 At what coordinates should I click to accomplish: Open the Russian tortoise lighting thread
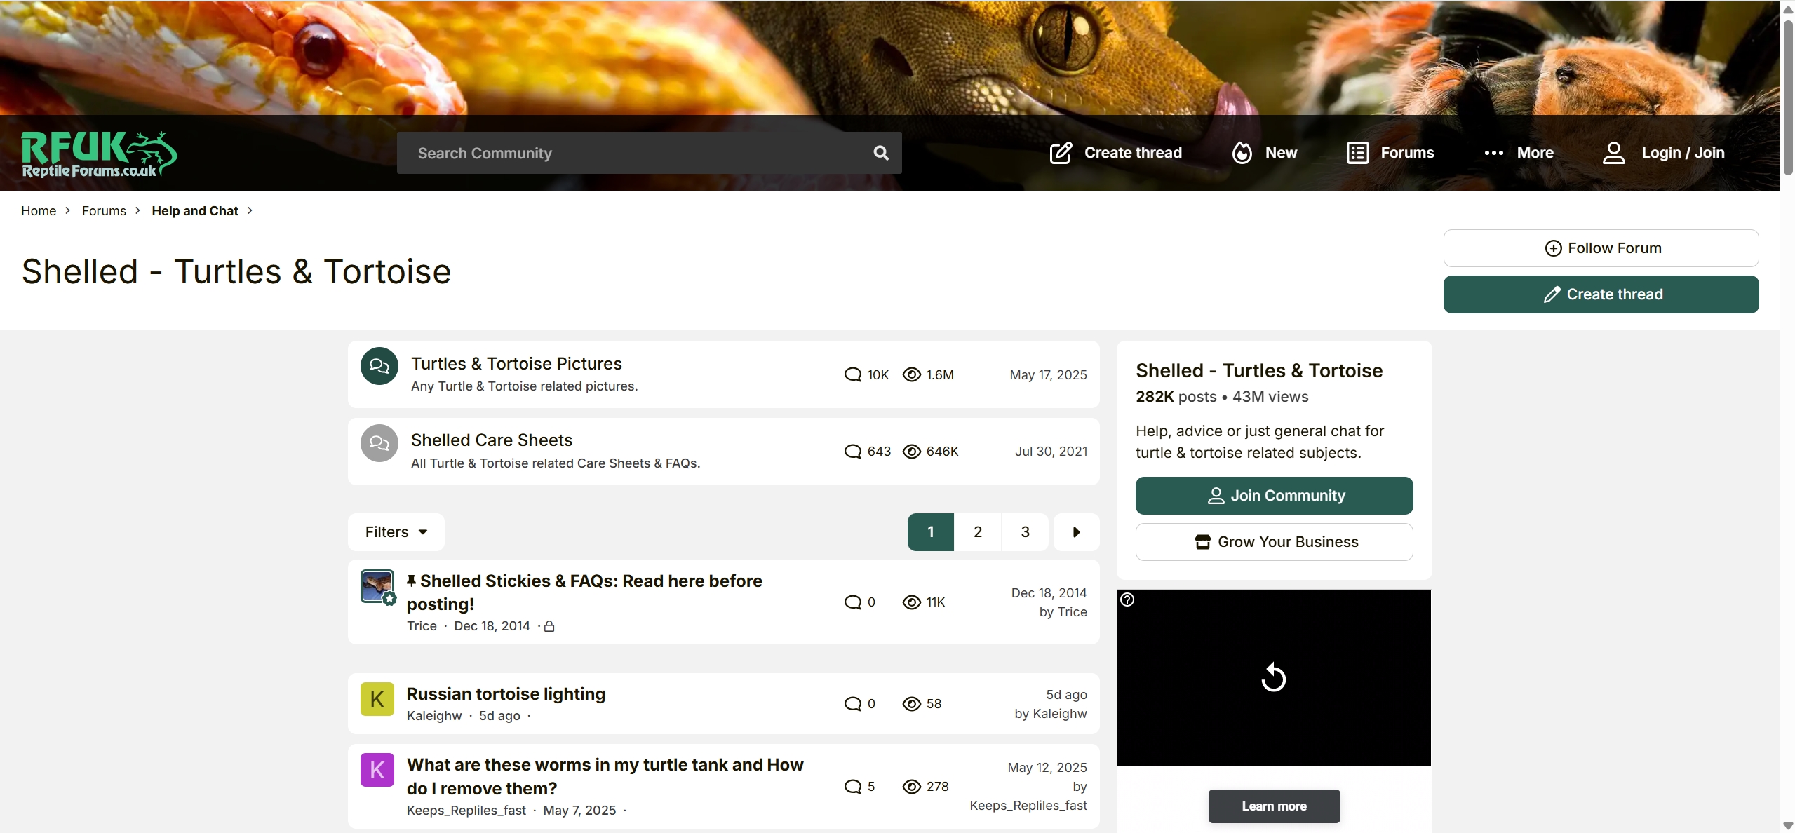506,693
